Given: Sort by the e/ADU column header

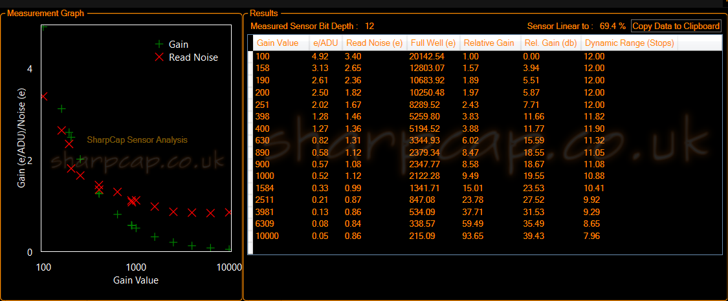Looking at the screenshot, I should click(x=325, y=43).
